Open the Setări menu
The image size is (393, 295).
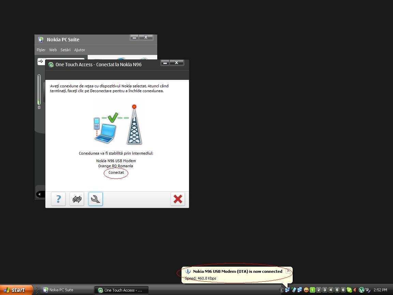point(65,50)
